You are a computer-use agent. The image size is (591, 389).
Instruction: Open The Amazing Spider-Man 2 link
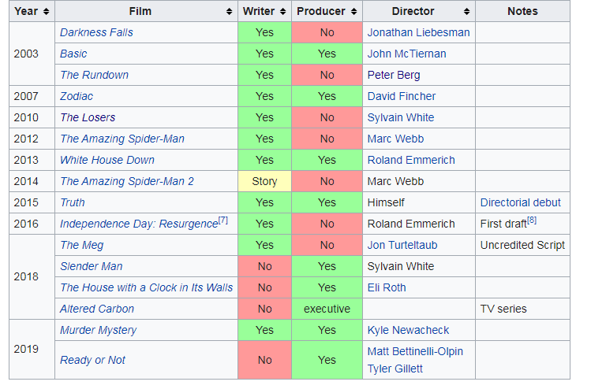click(127, 181)
